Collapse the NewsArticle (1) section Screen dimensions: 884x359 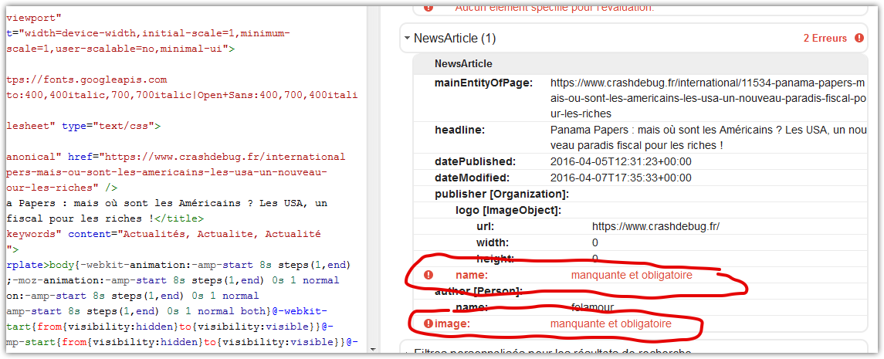[x=407, y=39]
